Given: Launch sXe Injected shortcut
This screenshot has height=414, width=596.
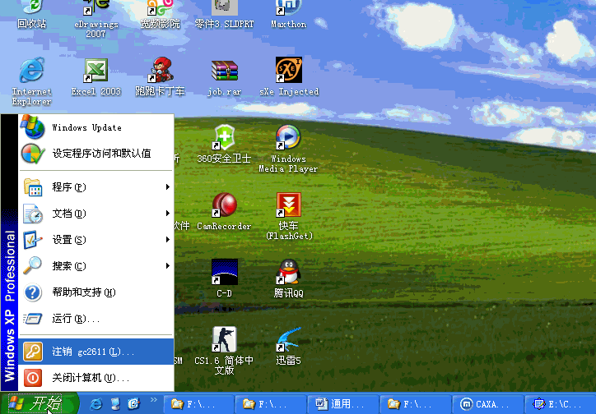Looking at the screenshot, I should 289,77.
